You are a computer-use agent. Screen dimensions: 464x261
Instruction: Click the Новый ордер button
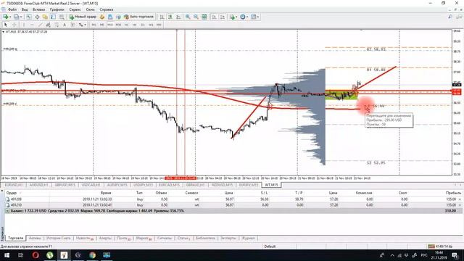click(83, 17)
